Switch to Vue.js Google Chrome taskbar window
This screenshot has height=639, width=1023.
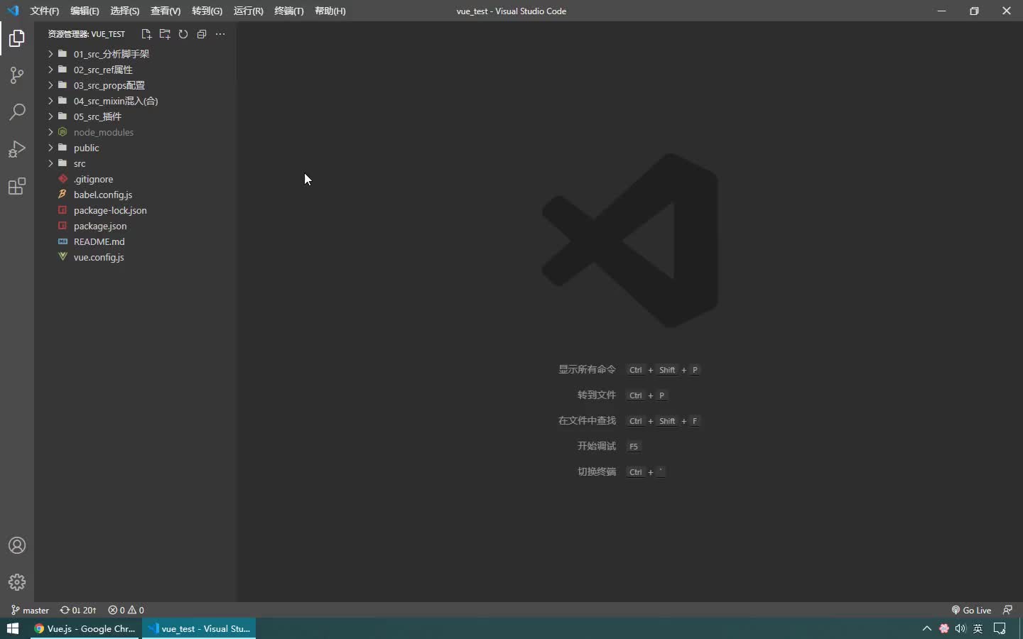(85, 628)
